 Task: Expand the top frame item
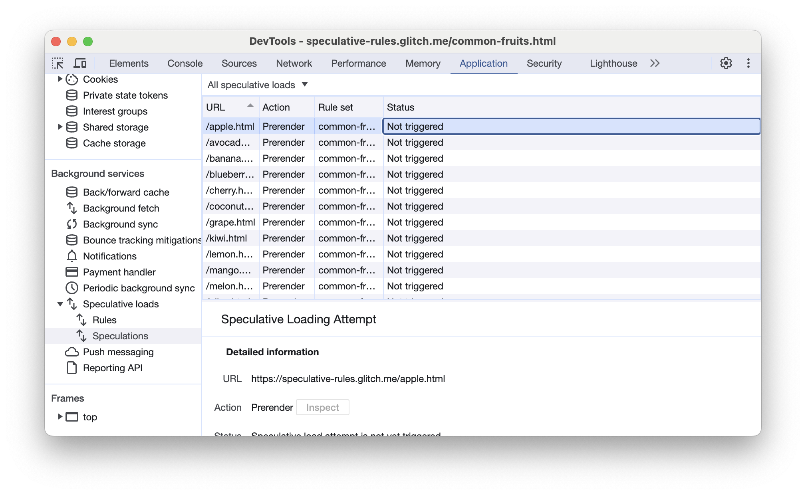click(60, 416)
